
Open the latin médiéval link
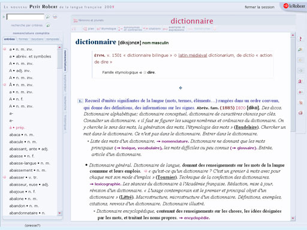tap(192, 55)
